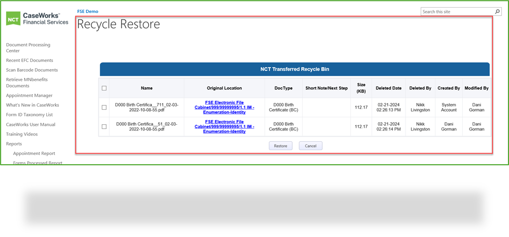
Task: Click the deleted date 02-21-2024 02:26:14 PM
Action: click(388, 127)
